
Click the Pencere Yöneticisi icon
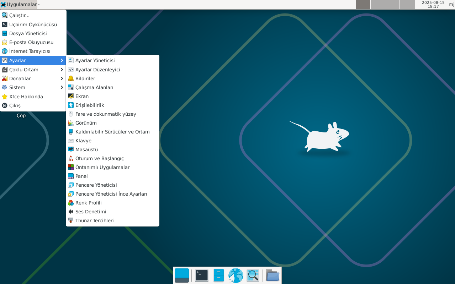(x=71, y=185)
